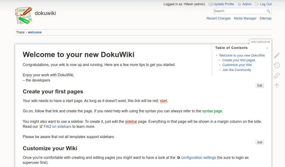
Task: Click the Update Profile card icon
Action: tap(210, 4)
